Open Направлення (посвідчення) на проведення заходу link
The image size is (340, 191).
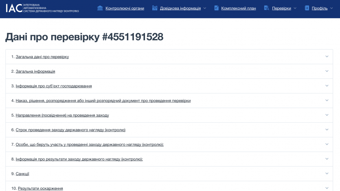coord(62,115)
